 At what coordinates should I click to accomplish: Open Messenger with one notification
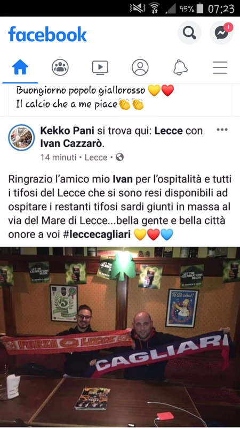[x=221, y=33]
